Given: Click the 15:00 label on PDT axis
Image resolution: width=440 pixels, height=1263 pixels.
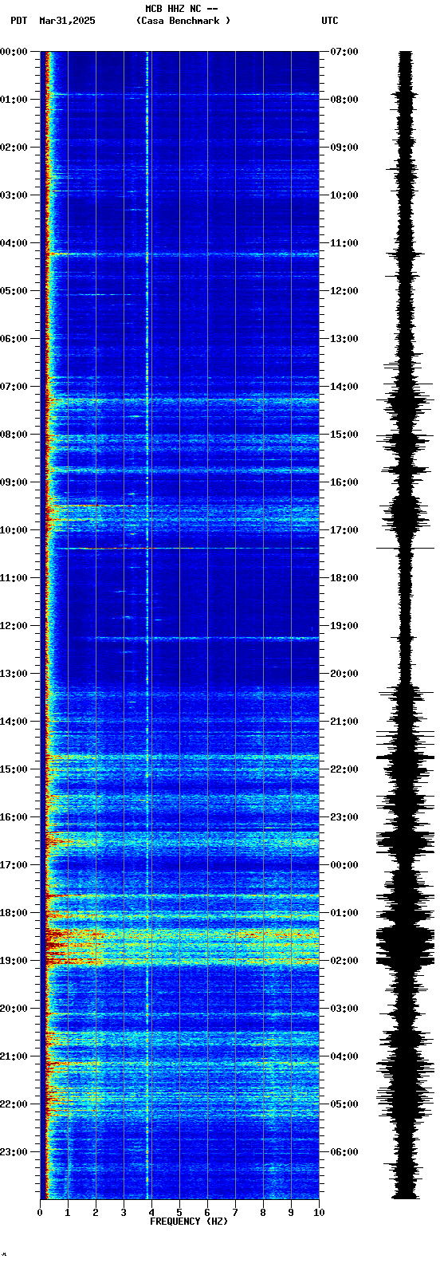Looking at the screenshot, I should 14,769.
